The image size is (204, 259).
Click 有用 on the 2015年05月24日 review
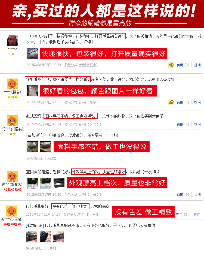[180, 124]
